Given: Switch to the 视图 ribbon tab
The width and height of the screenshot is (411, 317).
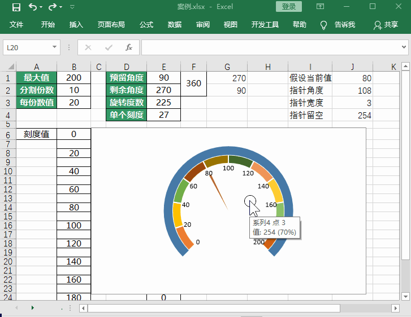Looking at the screenshot, I should pos(231,25).
